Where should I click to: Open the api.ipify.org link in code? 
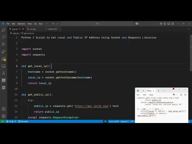[91, 106]
